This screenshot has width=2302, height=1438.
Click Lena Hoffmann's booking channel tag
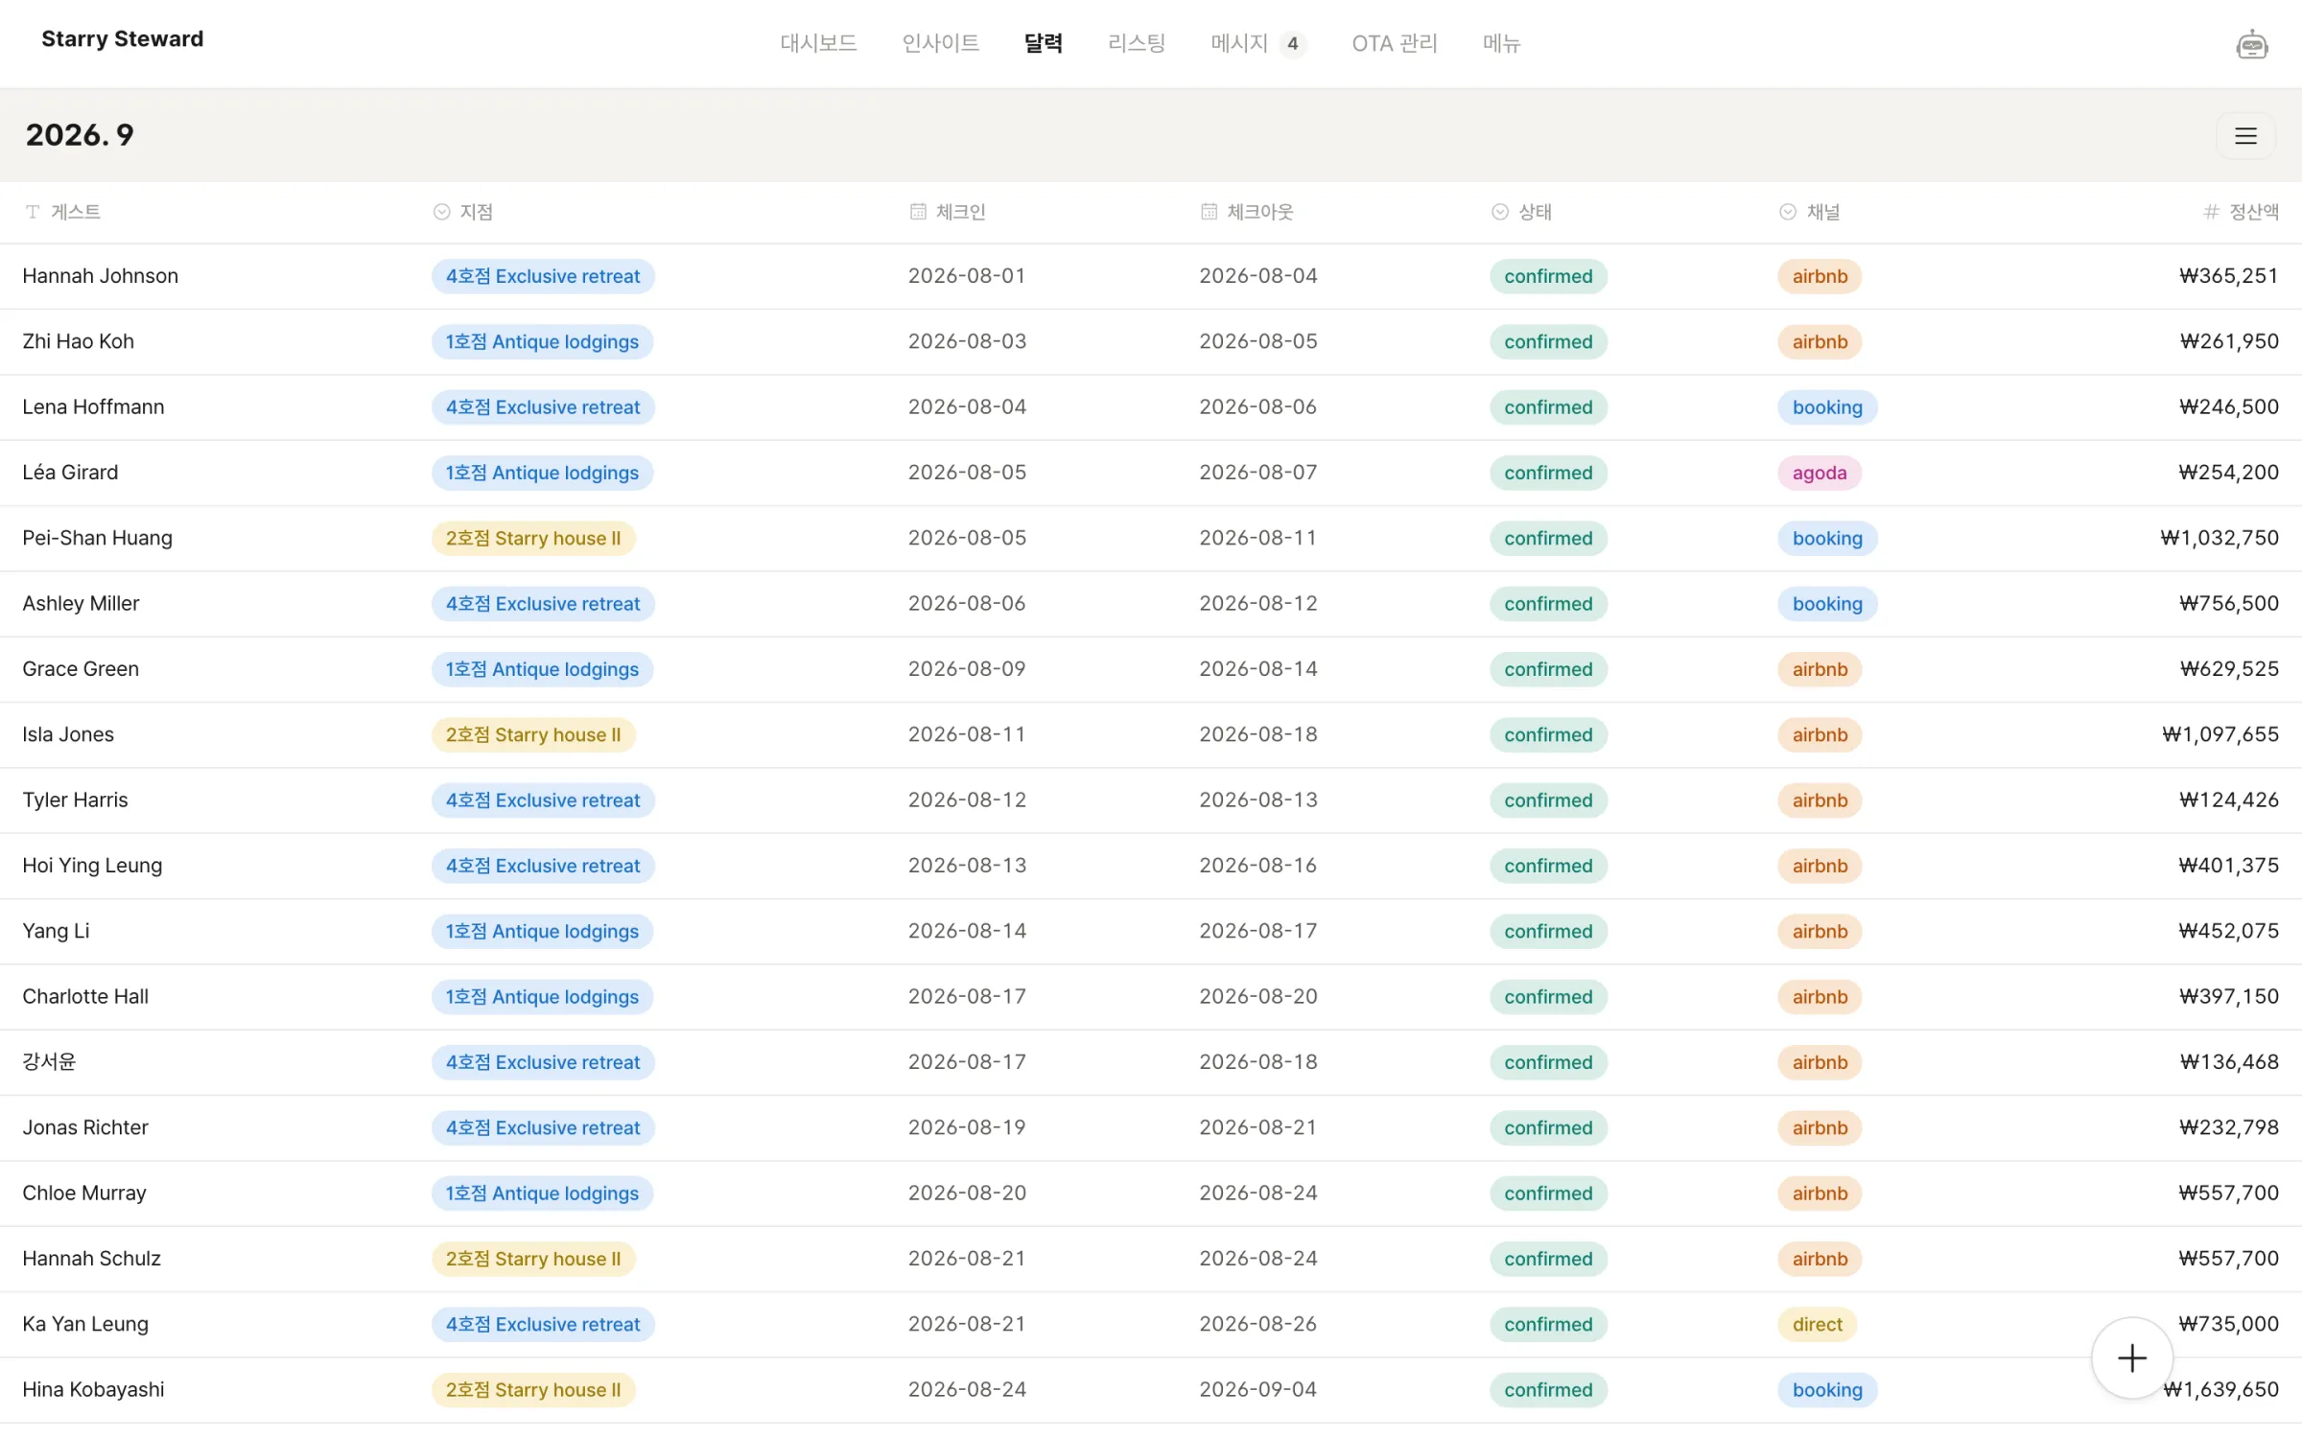click(1827, 407)
